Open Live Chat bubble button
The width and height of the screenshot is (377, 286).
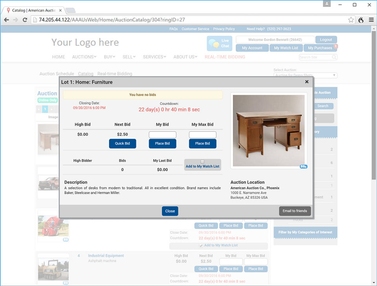click(x=220, y=43)
